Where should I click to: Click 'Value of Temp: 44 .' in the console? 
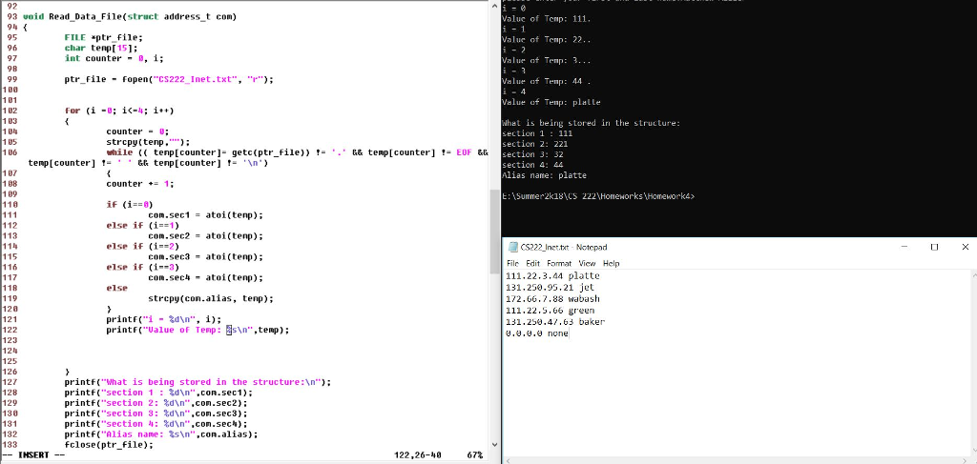[x=546, y=82]
